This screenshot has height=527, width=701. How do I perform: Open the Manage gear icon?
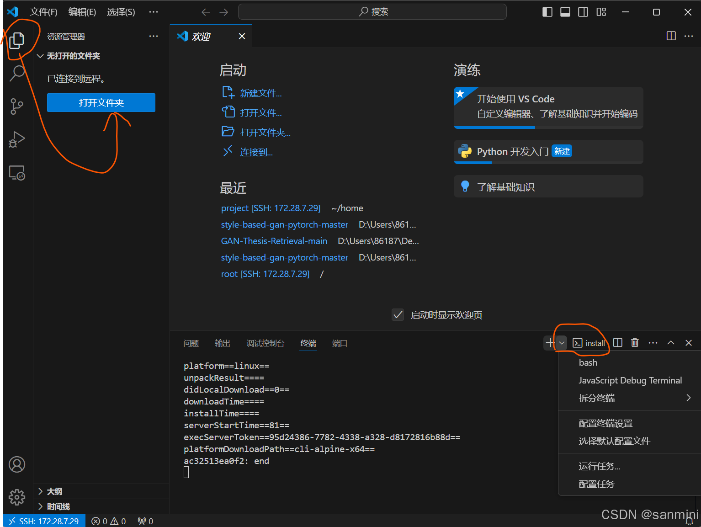pos(17,497)
